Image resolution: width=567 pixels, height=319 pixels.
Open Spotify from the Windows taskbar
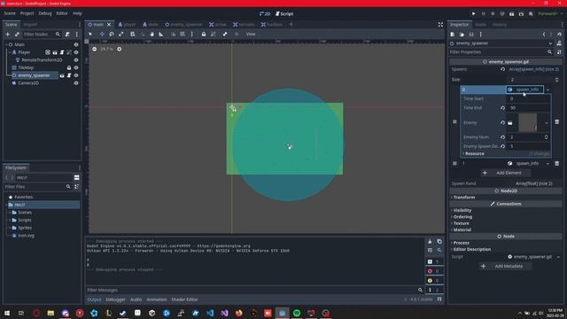tap(297, 313)
